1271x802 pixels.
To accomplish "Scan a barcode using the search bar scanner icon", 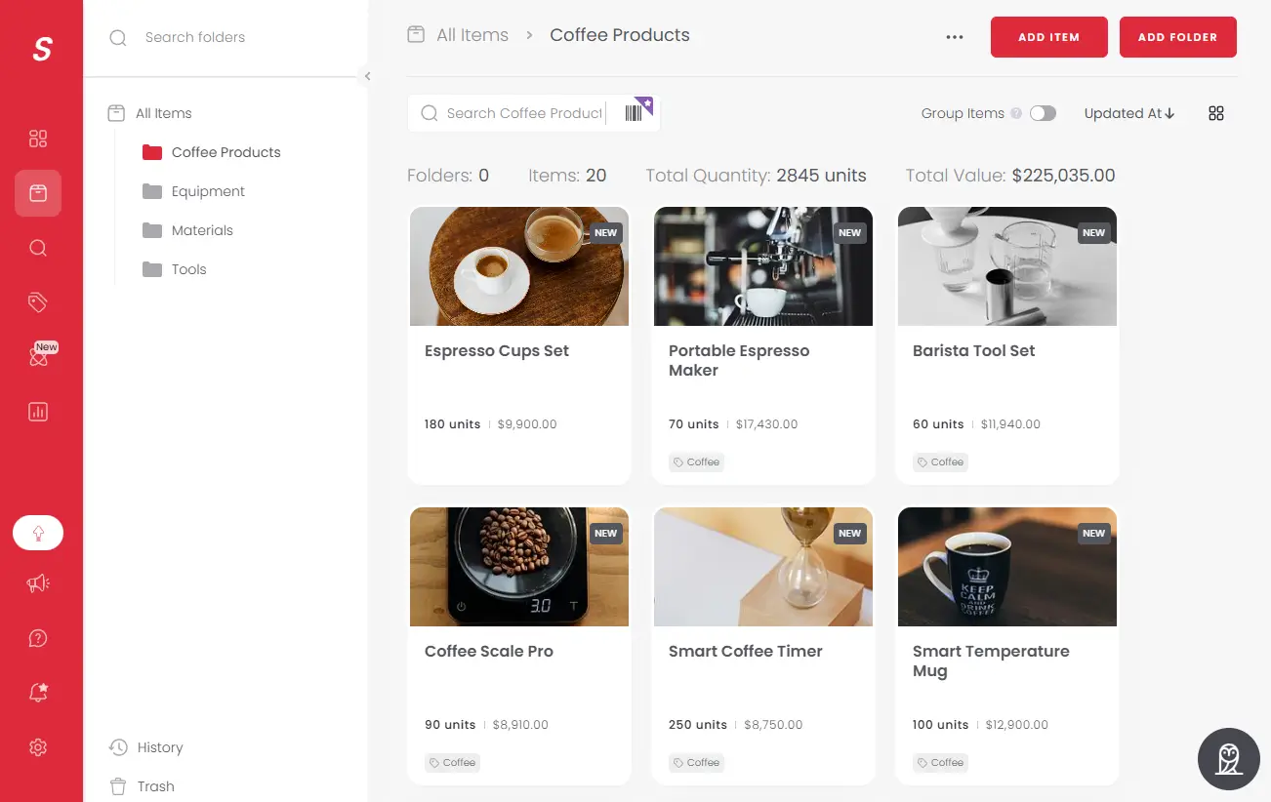I will pyautogui.click(x=635, y=112).
